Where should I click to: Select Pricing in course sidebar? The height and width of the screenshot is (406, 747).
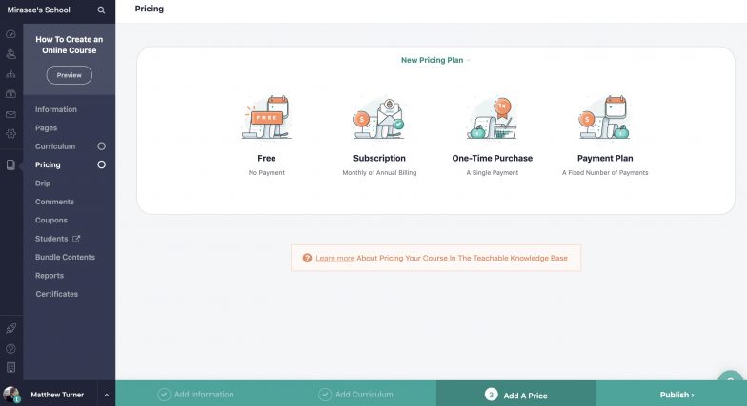(48, 165)
